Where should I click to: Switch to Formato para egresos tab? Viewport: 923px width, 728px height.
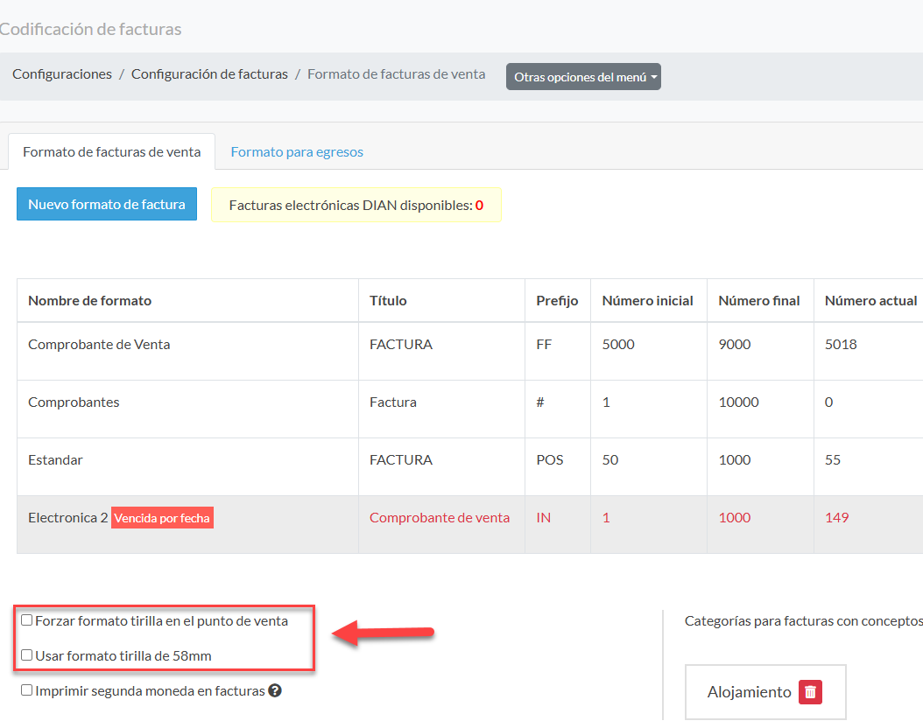297,152
